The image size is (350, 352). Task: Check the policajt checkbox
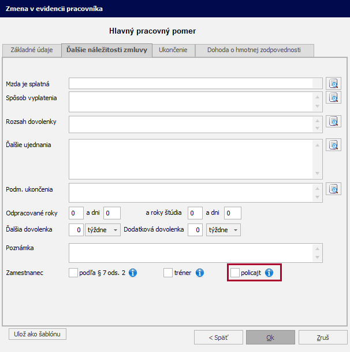point(235,272)
